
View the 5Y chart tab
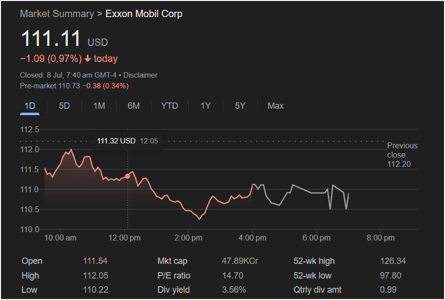pos(240,106)
